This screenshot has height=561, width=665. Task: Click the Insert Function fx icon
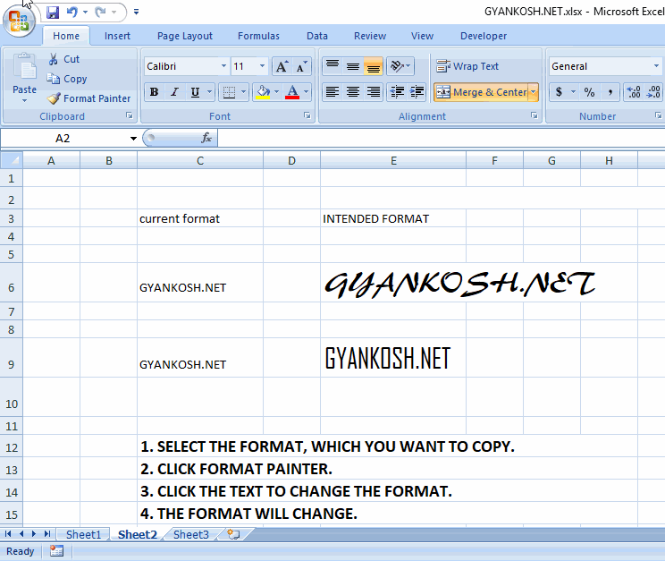[206, 138]
